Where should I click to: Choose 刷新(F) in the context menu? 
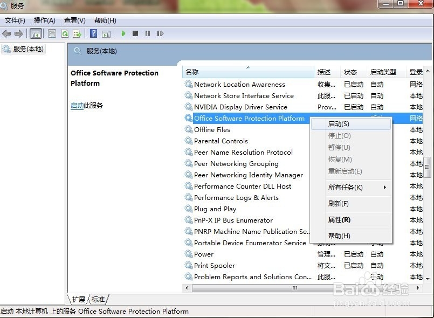coord(350,204)
